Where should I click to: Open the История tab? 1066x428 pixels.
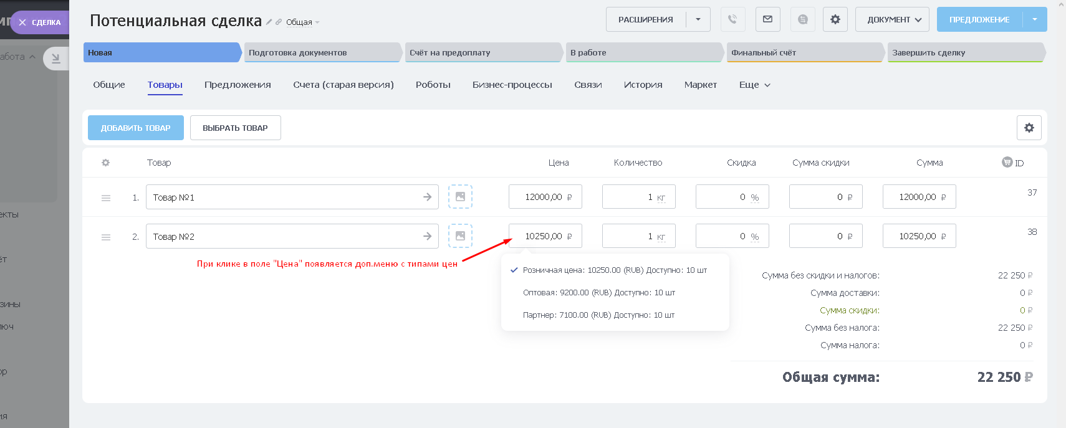643,85
